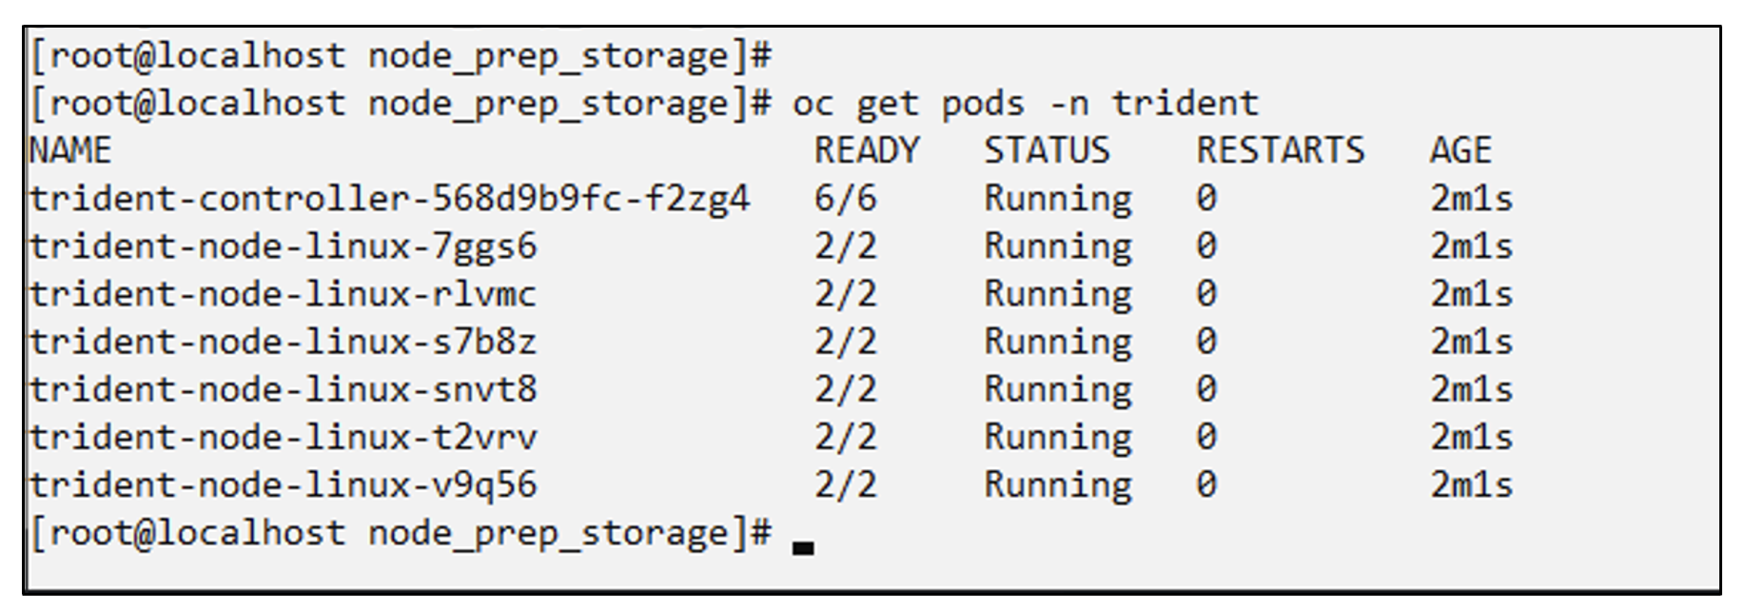Click the NAME column header

click(x=70, y=150)
